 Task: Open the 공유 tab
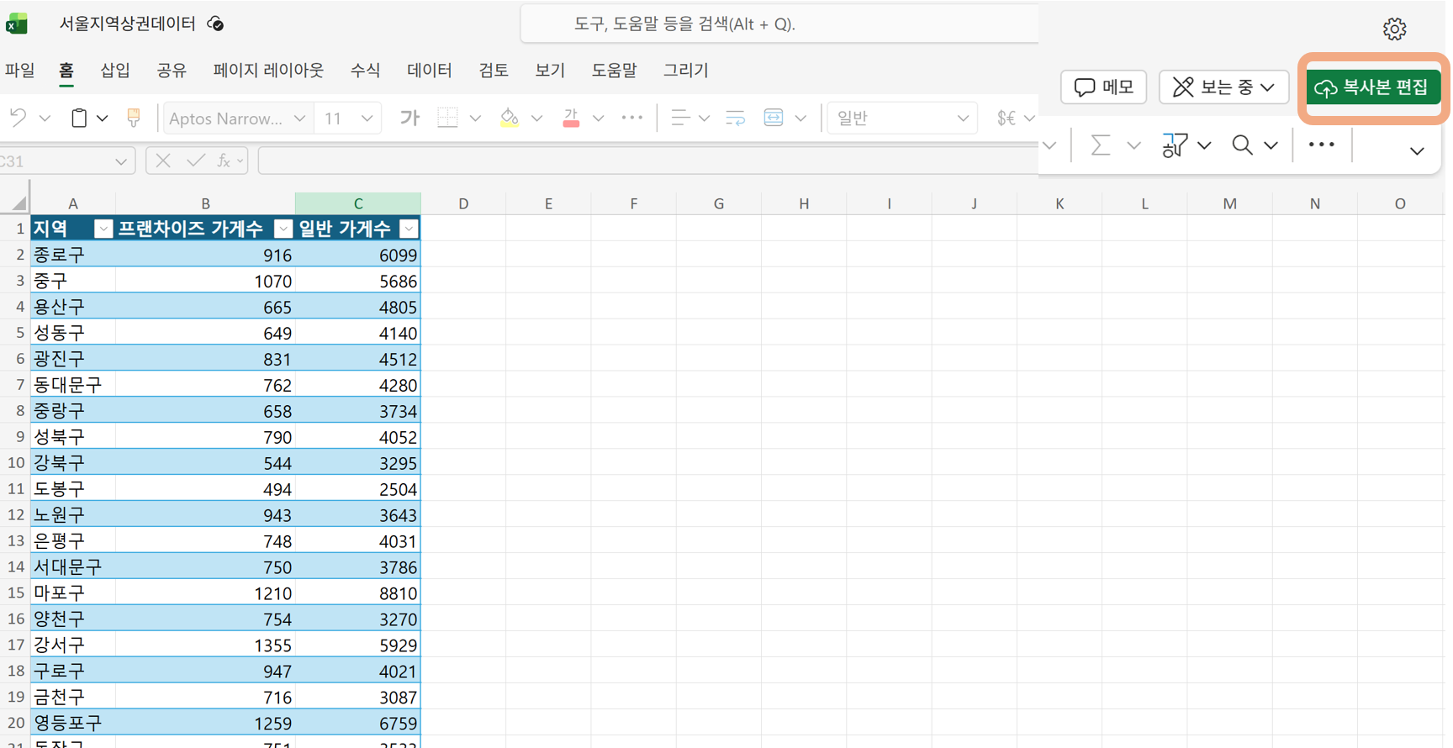(x=172, y=71)
